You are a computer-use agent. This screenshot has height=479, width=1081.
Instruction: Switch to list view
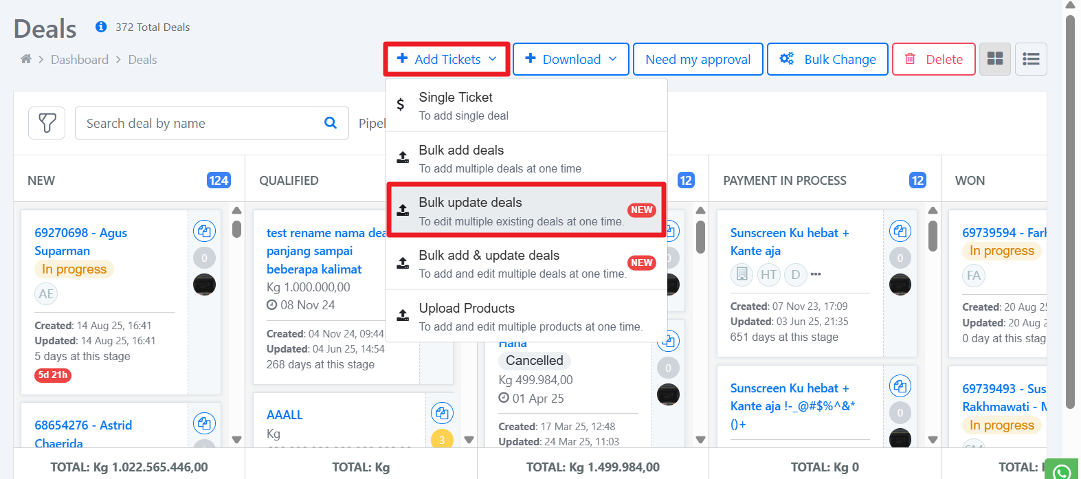point(1031,59)
